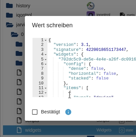136x137 pixels.
Task: Fold the "config" block on line 6
Action: click(45, 64)
